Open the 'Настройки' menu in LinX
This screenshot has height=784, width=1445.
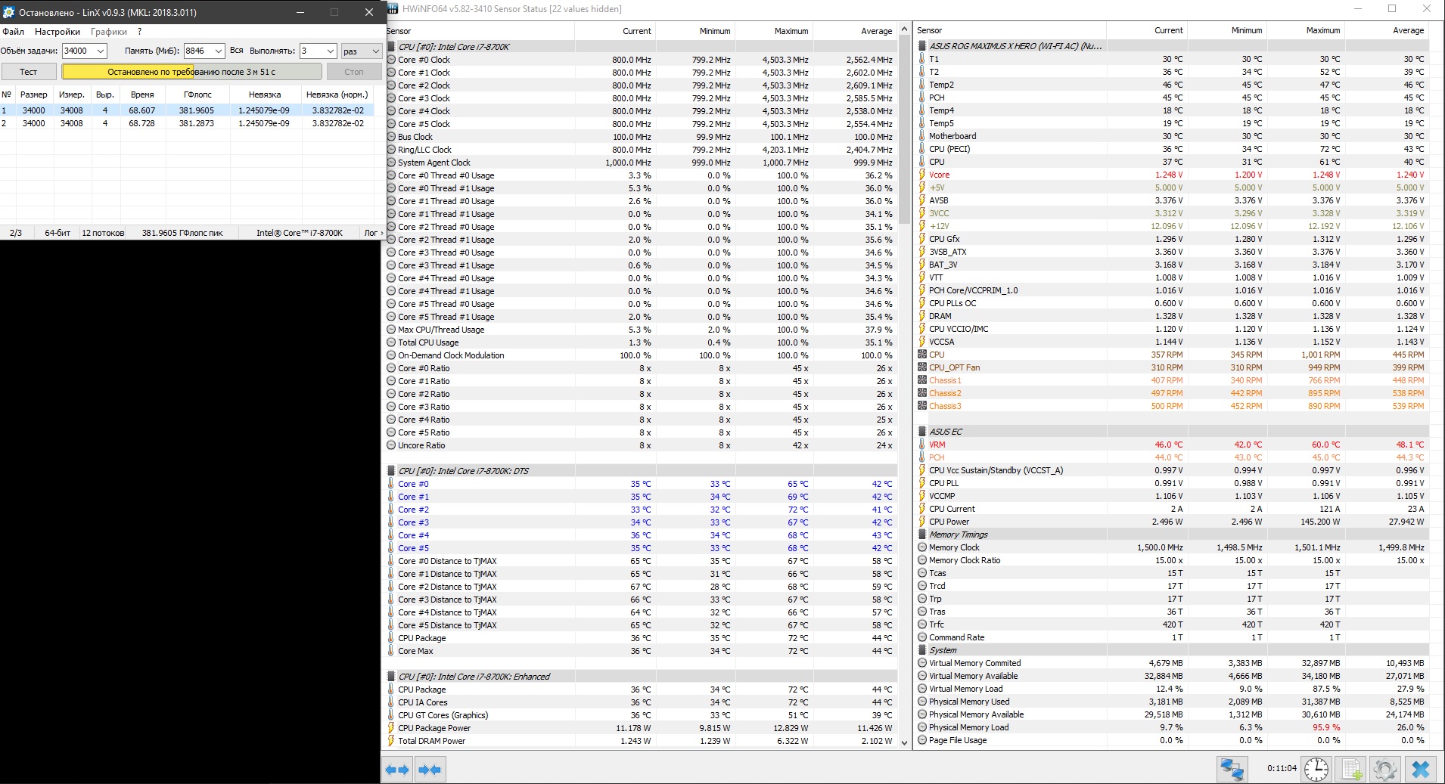pyautogui.click(x=57, y=32)
